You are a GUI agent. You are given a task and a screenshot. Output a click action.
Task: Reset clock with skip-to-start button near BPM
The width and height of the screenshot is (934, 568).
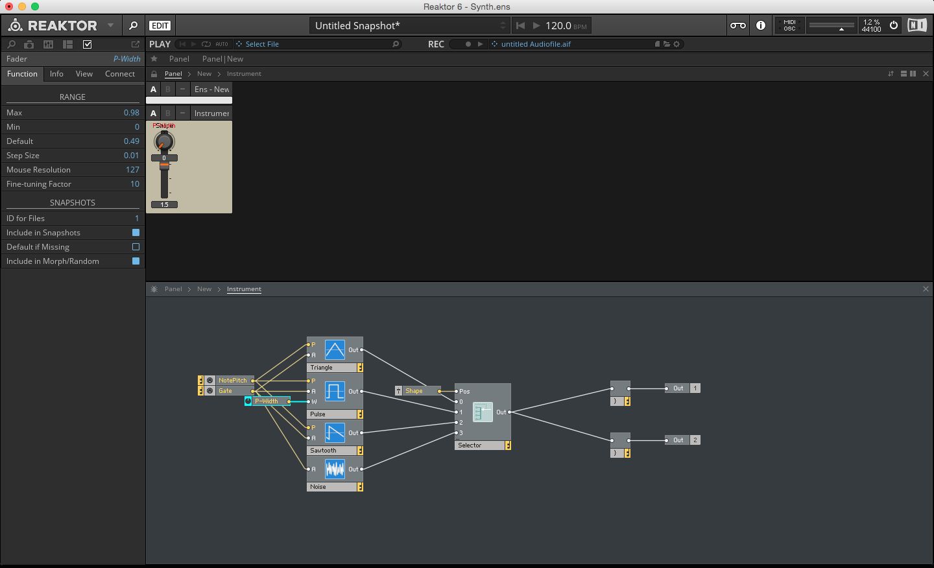click(x=520, y=26)
